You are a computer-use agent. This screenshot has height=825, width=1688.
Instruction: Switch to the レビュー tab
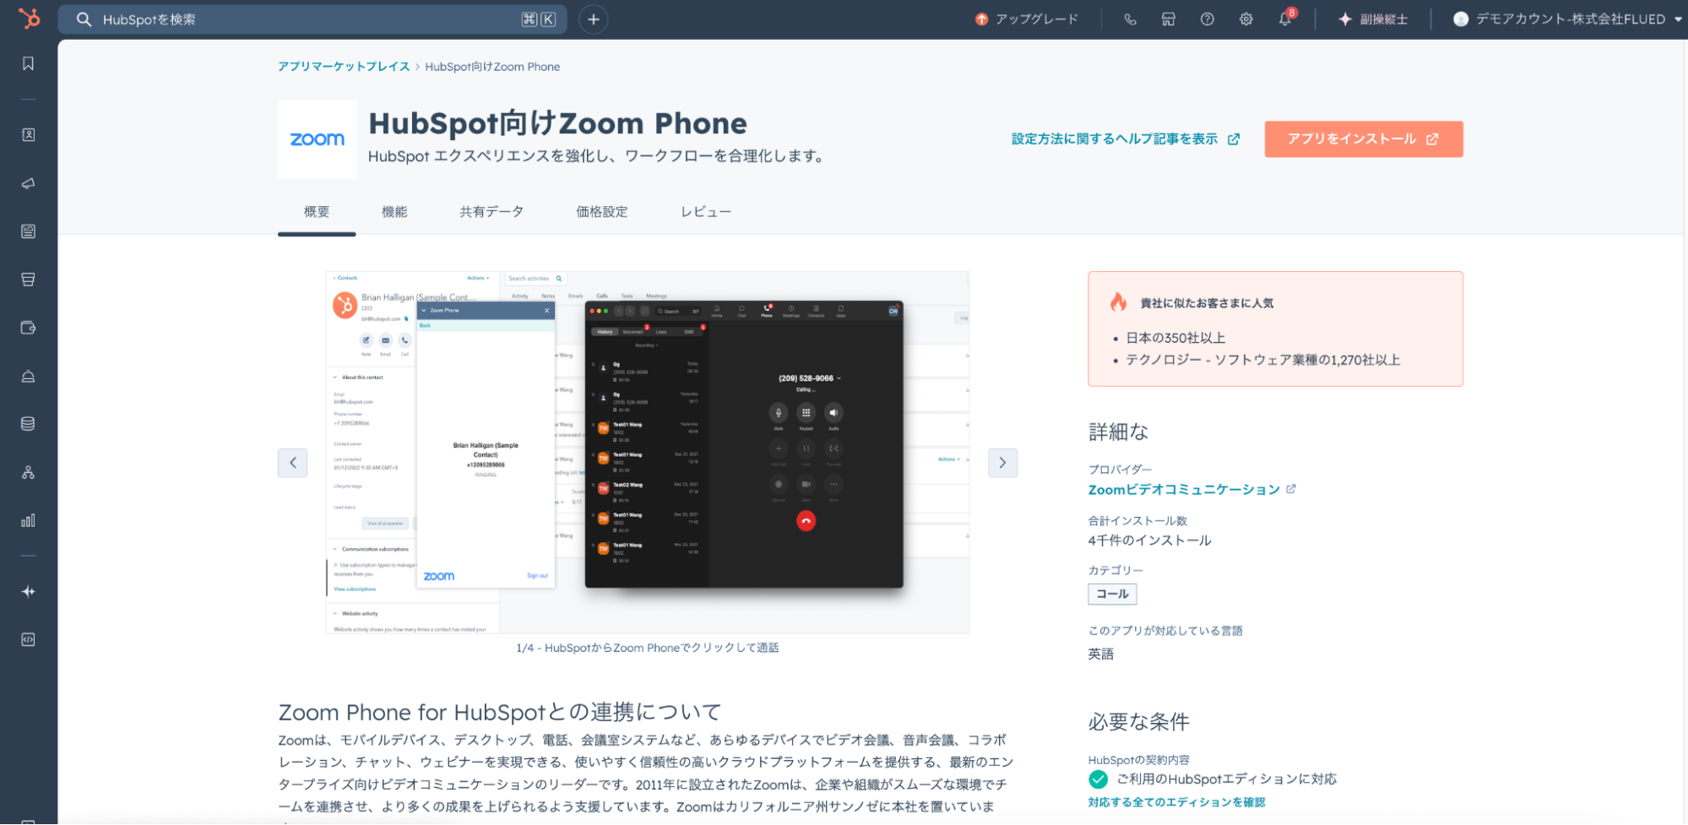tap(706, 212)
